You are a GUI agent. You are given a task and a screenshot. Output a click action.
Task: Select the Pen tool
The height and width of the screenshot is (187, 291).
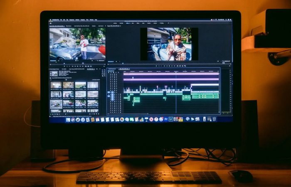tap(105, 74)
